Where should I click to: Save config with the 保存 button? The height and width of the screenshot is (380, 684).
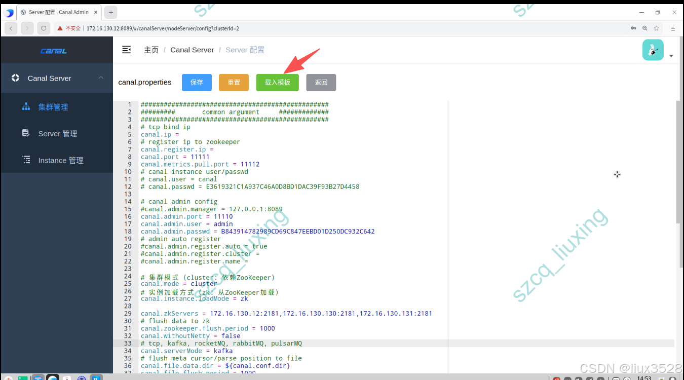(x=197, y=83)
